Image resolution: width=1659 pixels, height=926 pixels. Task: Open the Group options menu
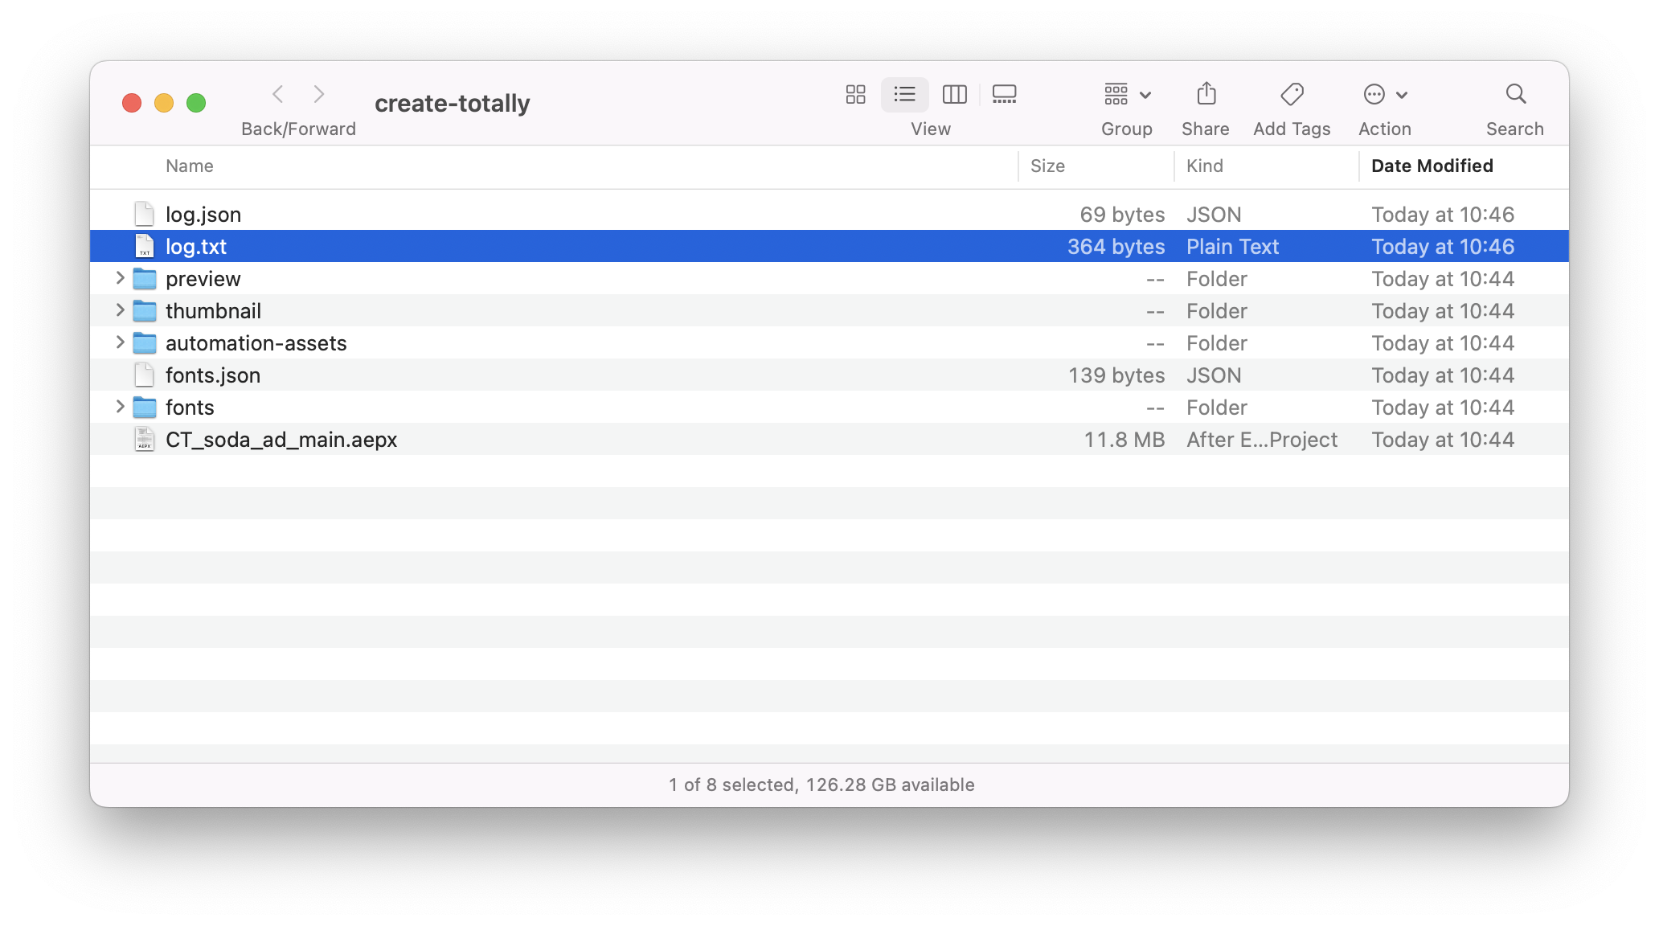(1127, 95)
